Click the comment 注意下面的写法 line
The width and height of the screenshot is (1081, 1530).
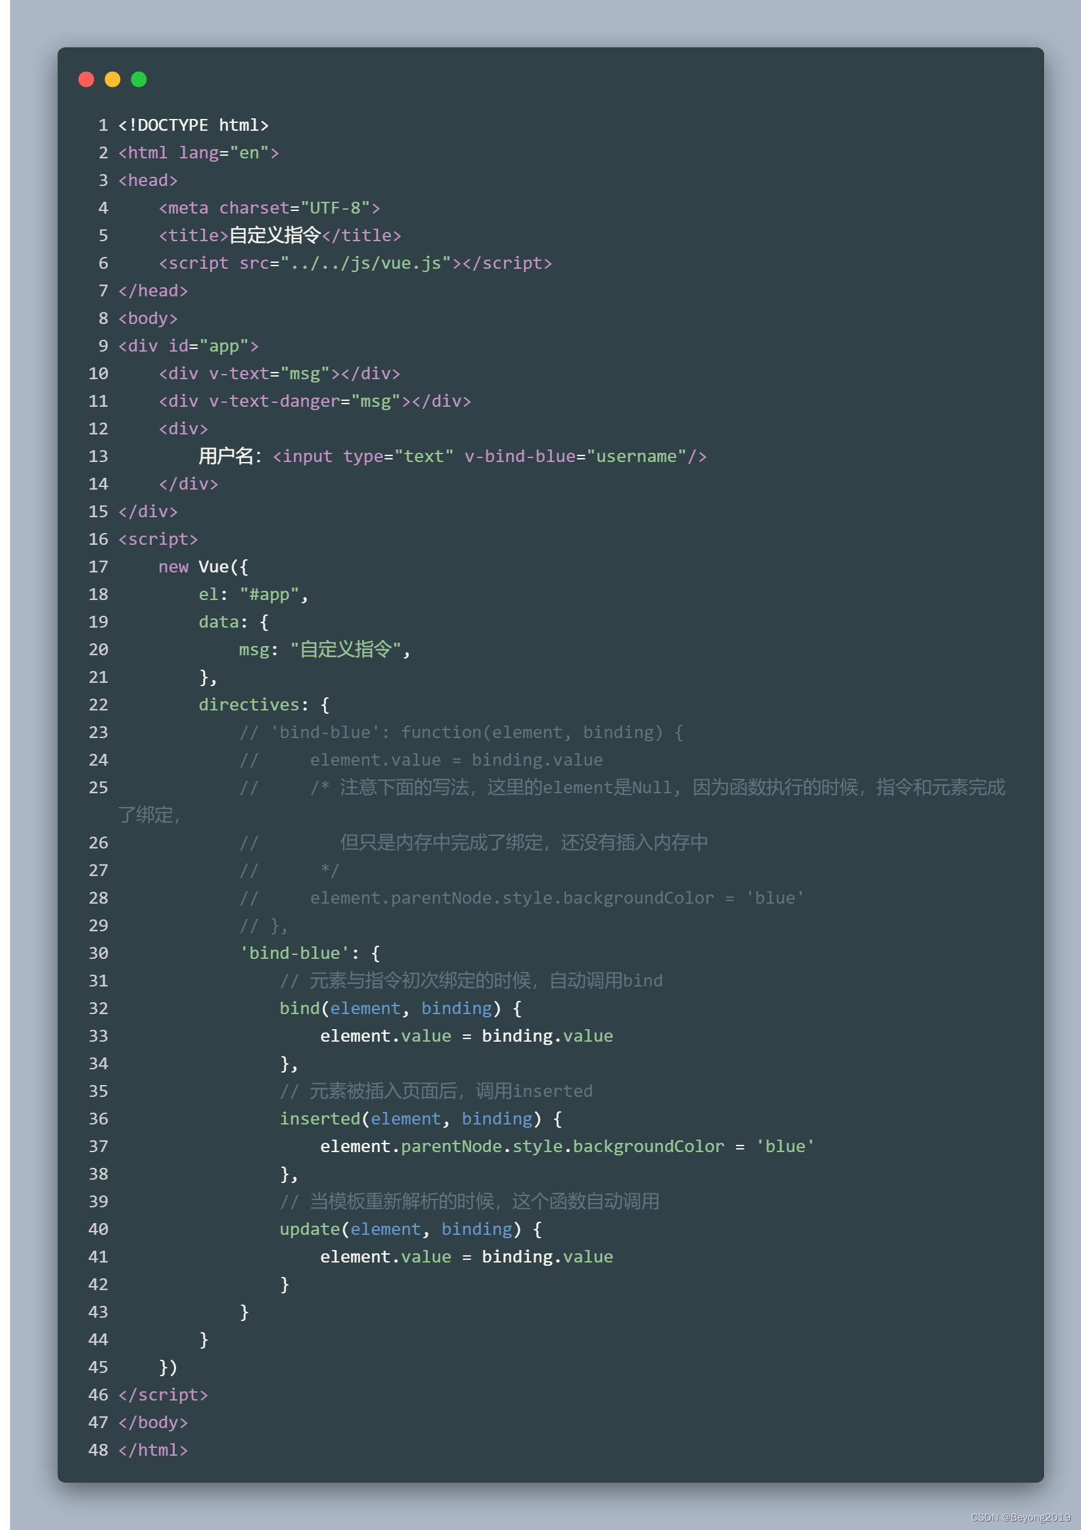click(561, 801)
